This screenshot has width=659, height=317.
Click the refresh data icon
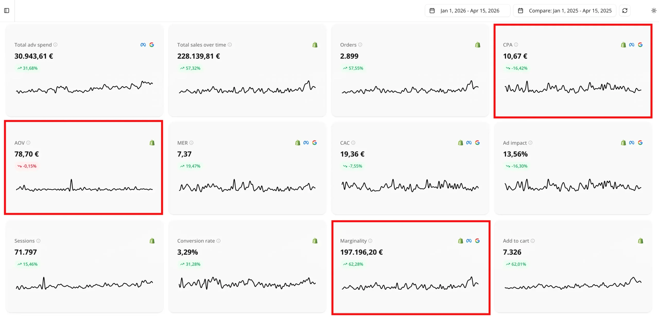(625, 11)
